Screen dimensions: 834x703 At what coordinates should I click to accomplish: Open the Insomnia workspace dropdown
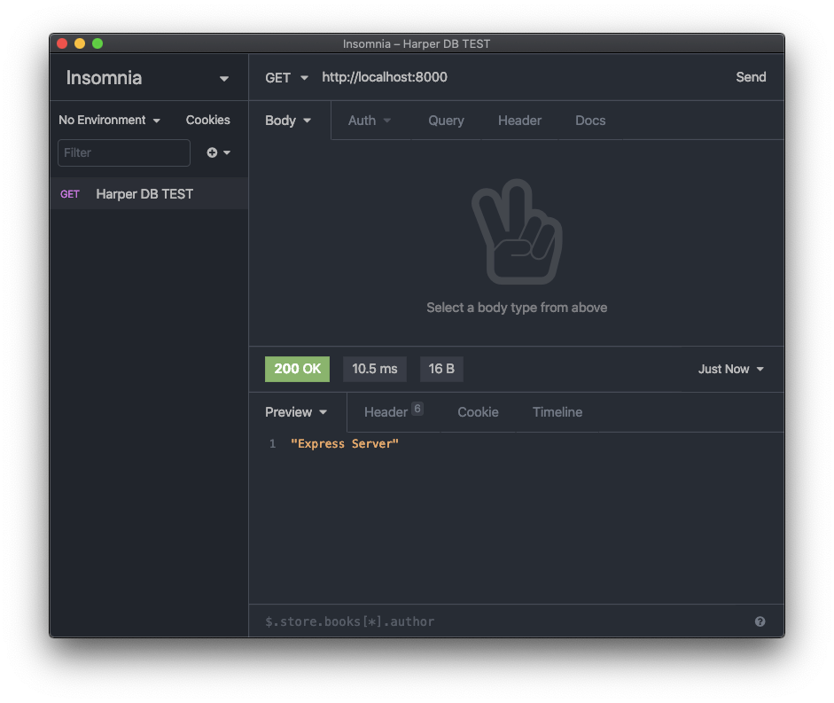tap(148, 78)
